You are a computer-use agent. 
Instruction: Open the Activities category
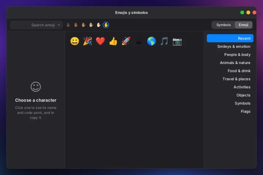pyautogui.click(x=230, y=87)
